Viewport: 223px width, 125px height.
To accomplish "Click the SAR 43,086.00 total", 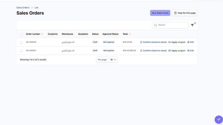I will pyautogui.click(x=129, y=51).
